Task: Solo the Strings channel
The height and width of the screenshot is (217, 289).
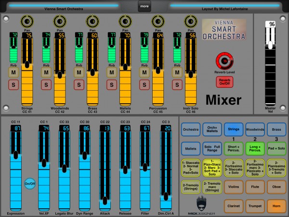Action: pos(13,85)
